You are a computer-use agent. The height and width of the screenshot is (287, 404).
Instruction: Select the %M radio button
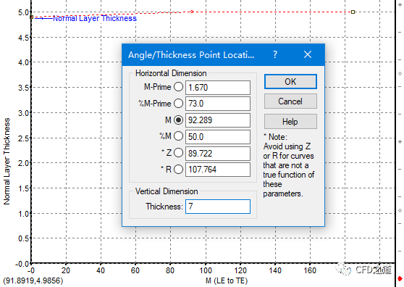178,136
